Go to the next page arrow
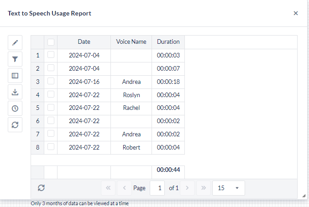 pos(188,188)
